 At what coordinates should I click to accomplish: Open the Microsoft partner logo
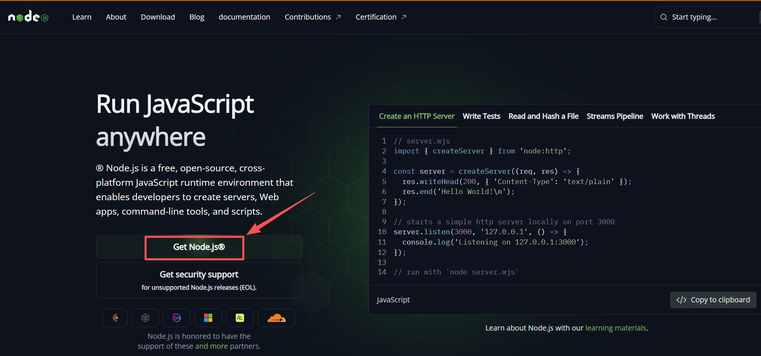[x=208, y=318]
